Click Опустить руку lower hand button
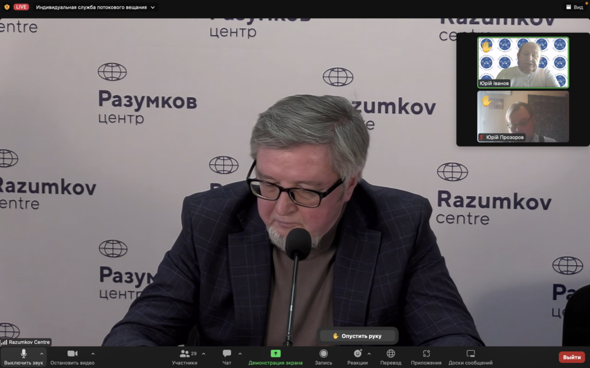The height and width of the screenshot is (368, 590). click(x=357, y=336)
